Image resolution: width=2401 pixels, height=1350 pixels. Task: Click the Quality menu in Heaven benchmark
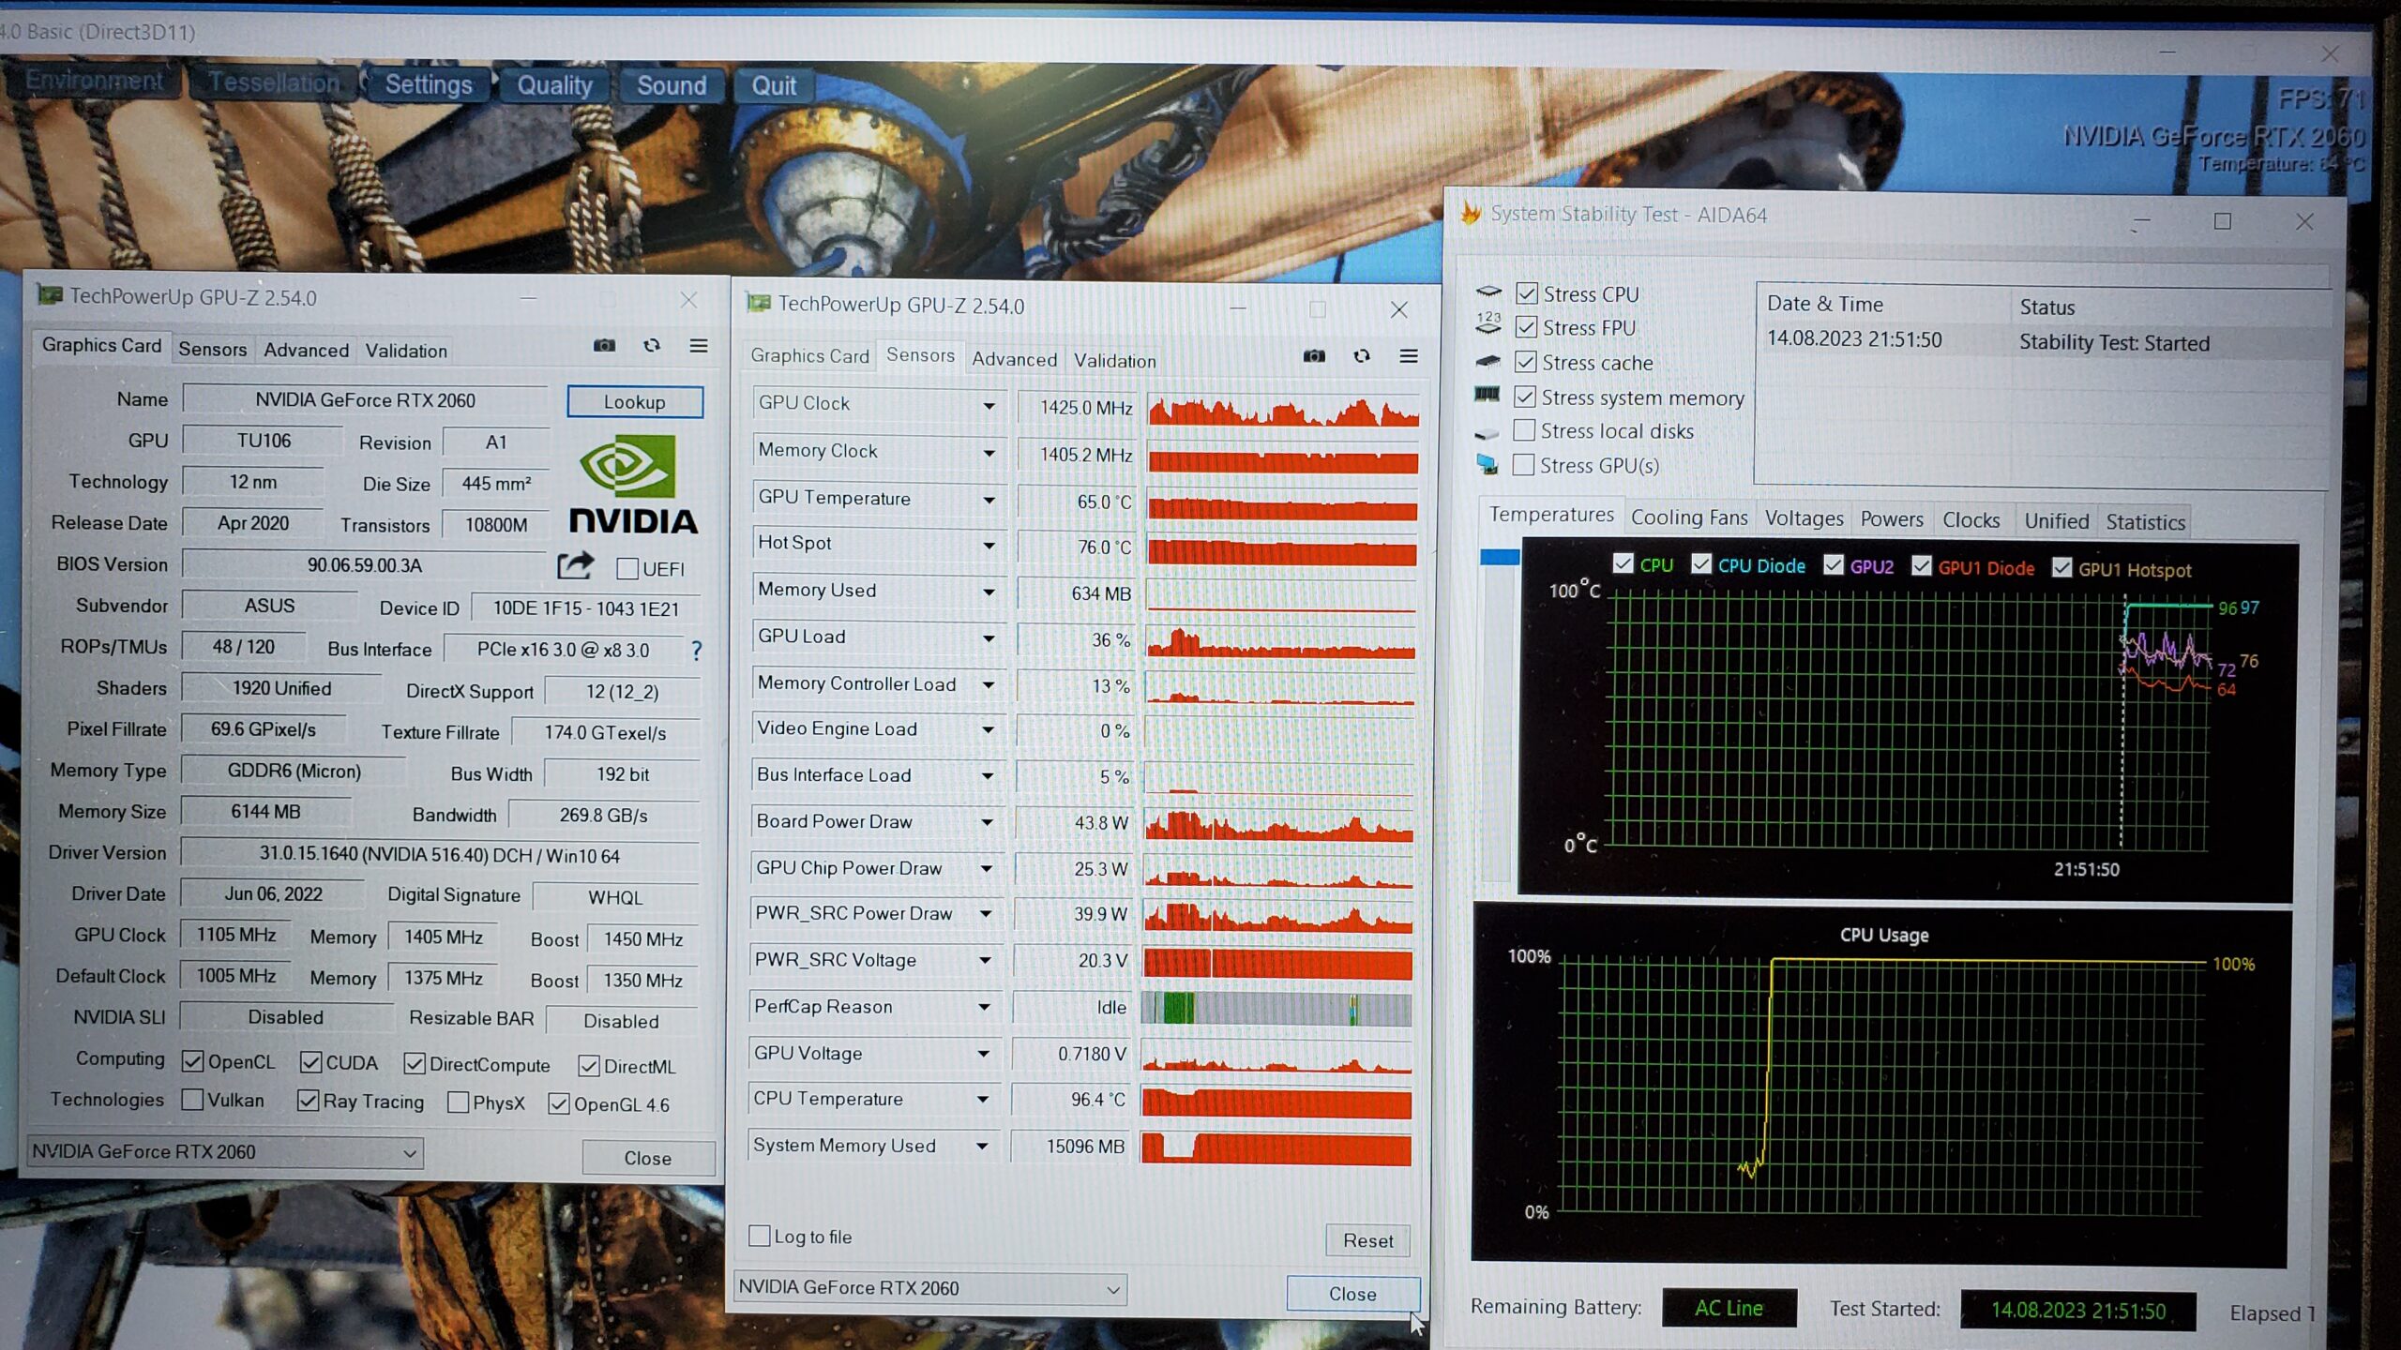pos(554,85)
